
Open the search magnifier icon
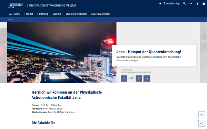[x=184, y=3]
